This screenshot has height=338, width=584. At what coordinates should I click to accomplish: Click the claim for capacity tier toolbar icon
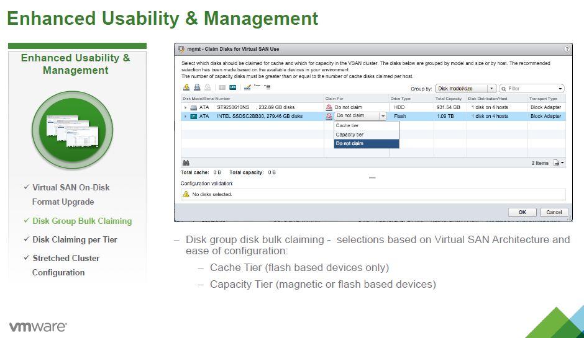coord(197,88)
